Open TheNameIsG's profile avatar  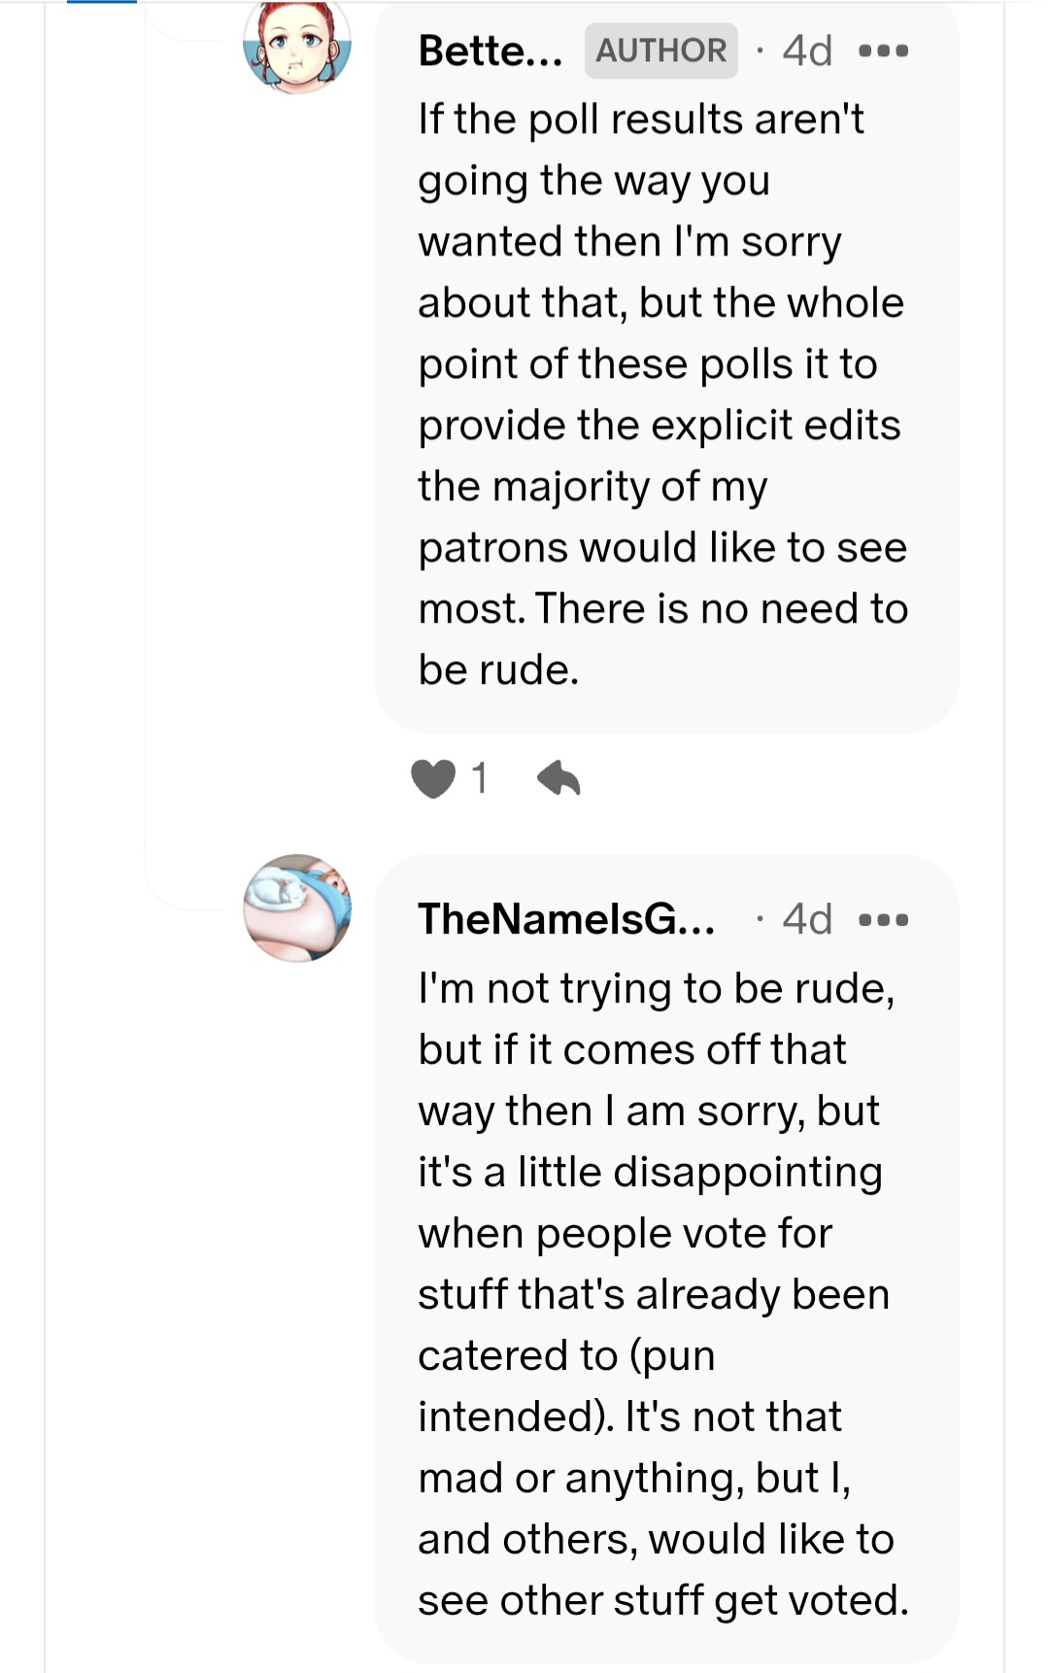coord(297,908)
